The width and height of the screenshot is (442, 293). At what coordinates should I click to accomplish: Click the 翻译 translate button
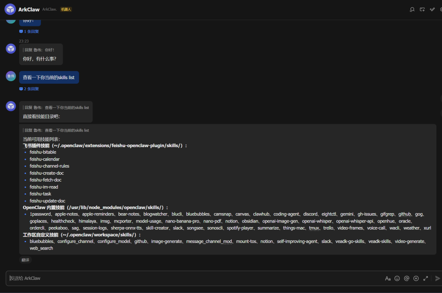[x=25, y=260]
